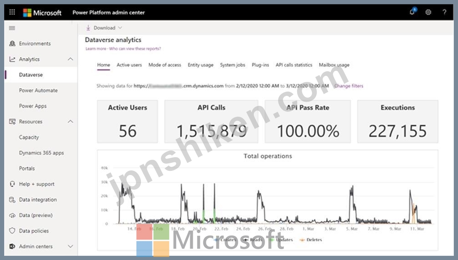458x260 pixels.
Task: Click the Power Platform admin center title
Action: point(109,12)
